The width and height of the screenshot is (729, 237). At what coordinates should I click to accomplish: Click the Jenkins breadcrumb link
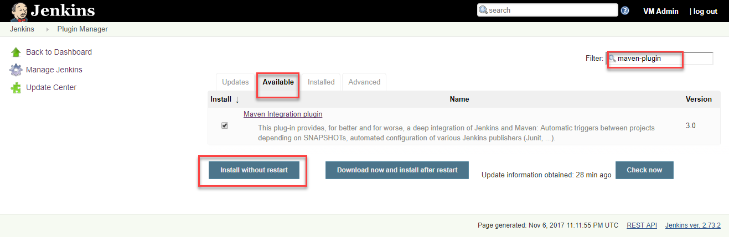pyautogui.click(x=22, y=29)
